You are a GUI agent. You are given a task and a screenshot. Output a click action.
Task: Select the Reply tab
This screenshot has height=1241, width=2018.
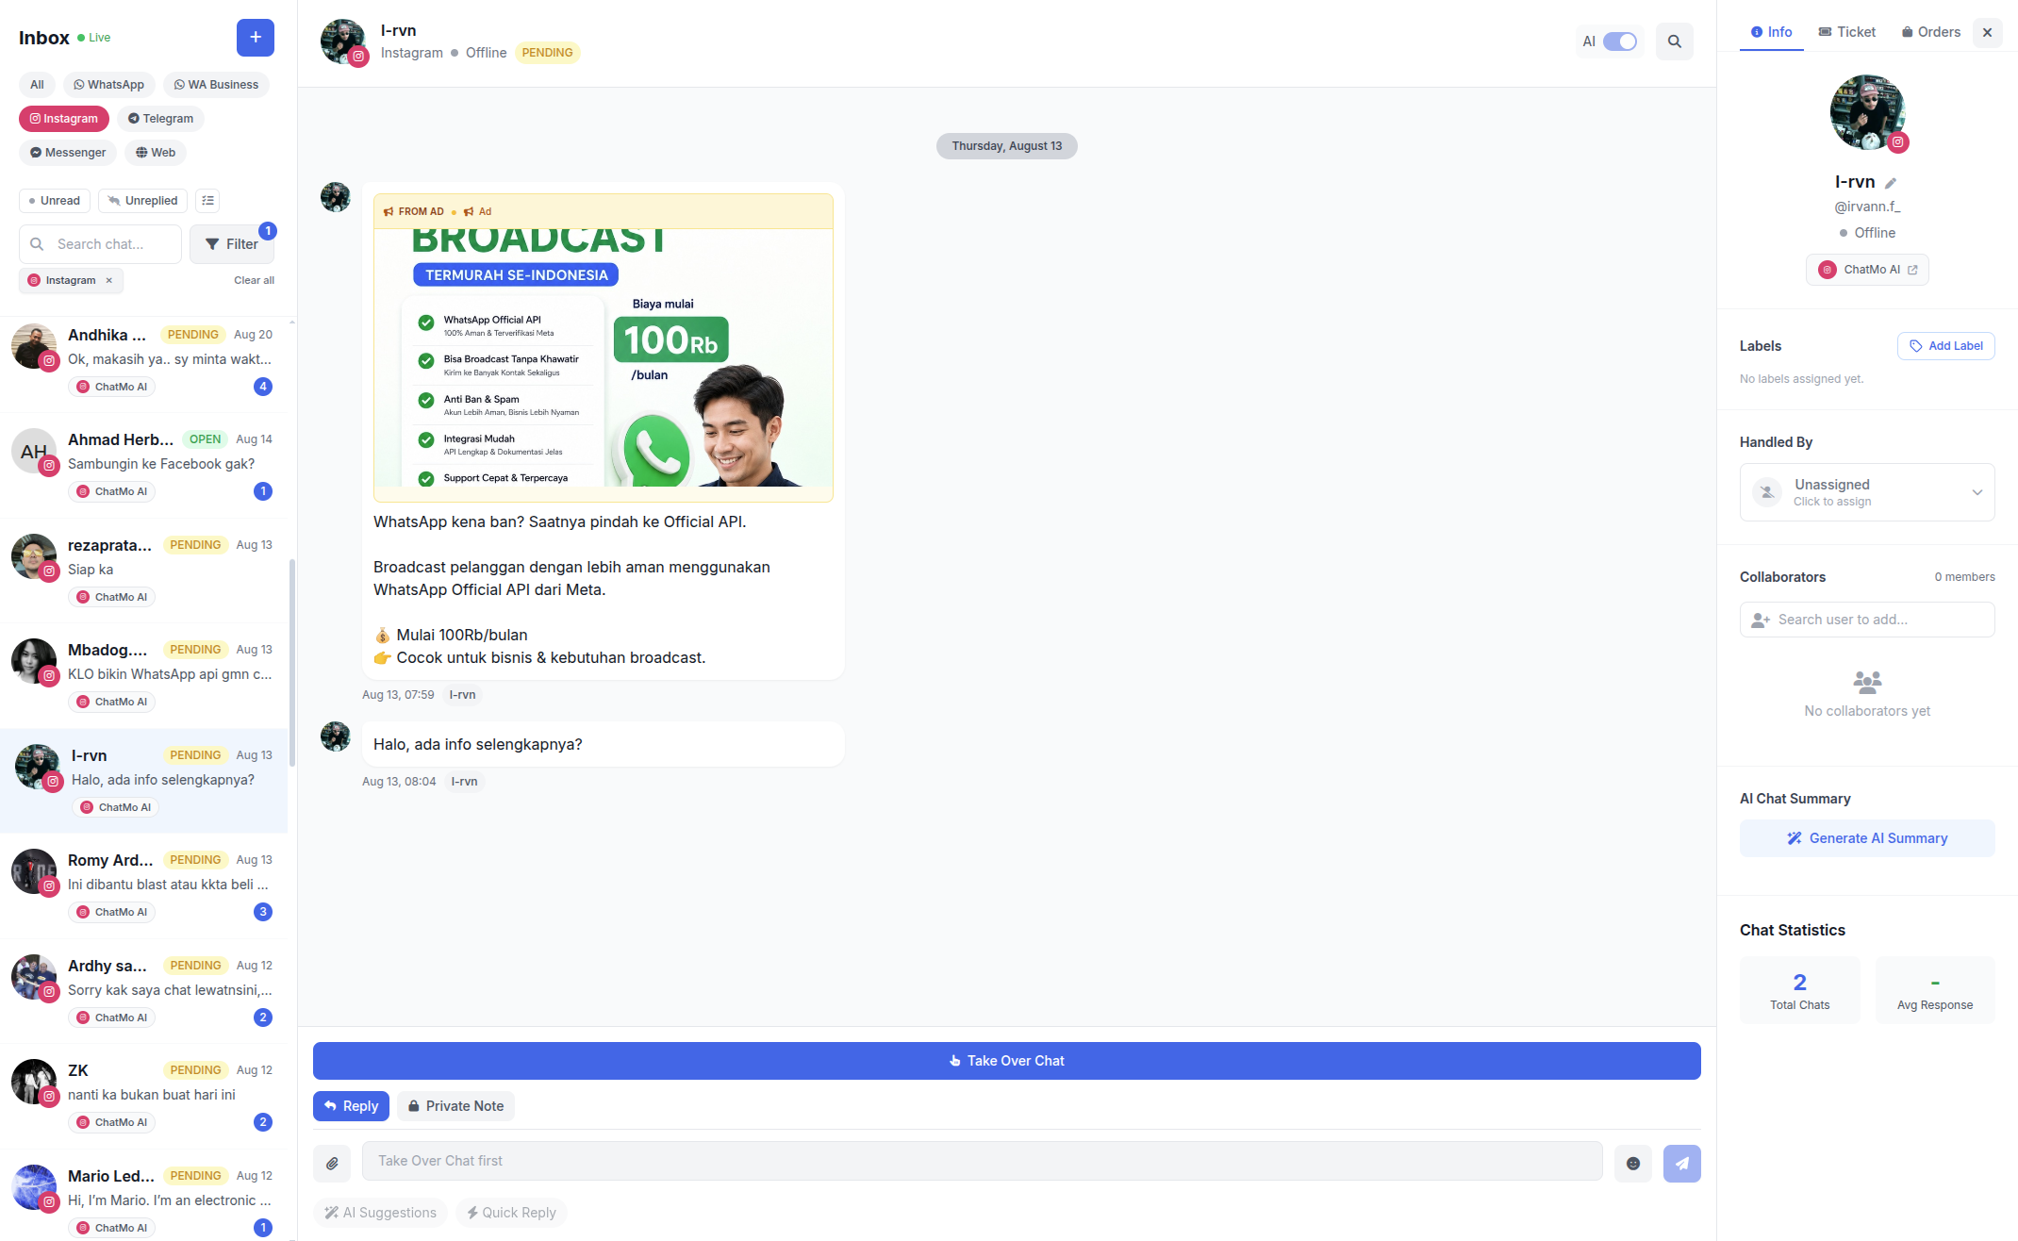351,1106
